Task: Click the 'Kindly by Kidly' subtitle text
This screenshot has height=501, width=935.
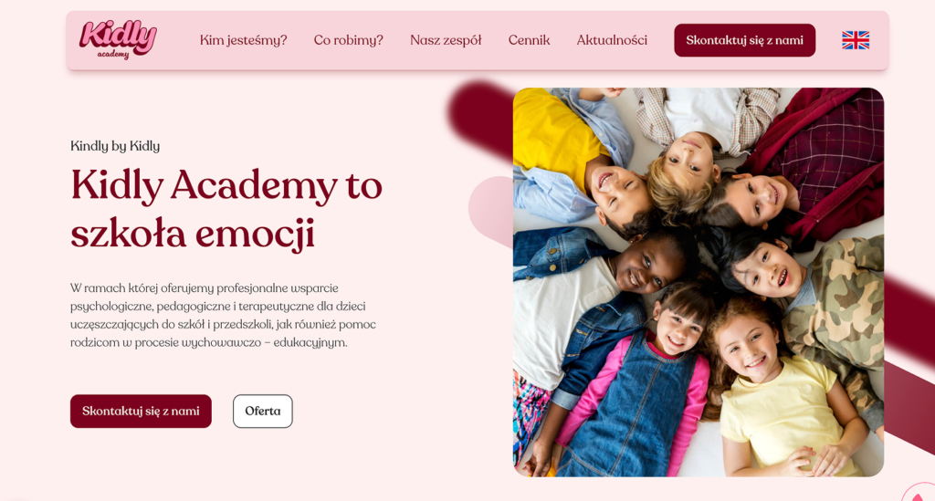Action: click(x=115, y=146)
